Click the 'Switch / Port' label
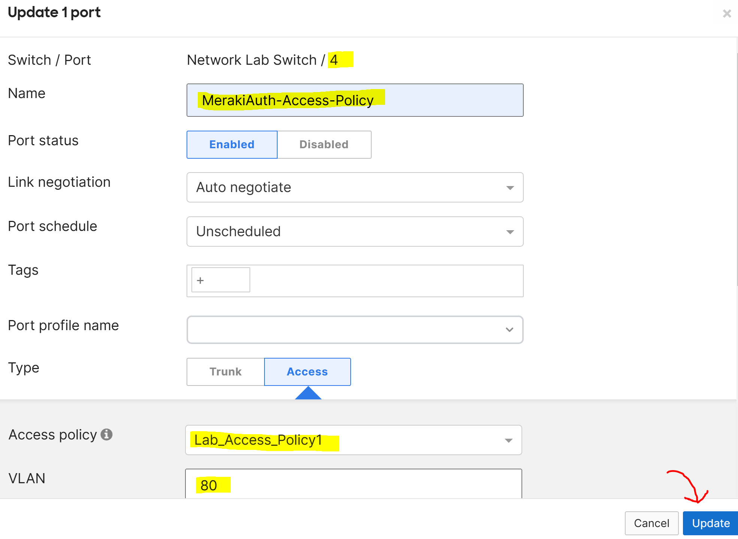Image resolution: width=738 pixels, height=539 pixels. click(49, 60)
